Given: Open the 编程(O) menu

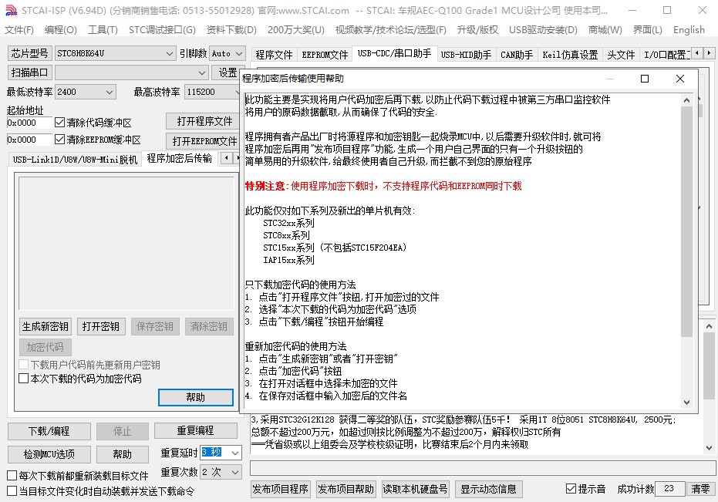Looking at the screenshot, I should pos(60,30).
